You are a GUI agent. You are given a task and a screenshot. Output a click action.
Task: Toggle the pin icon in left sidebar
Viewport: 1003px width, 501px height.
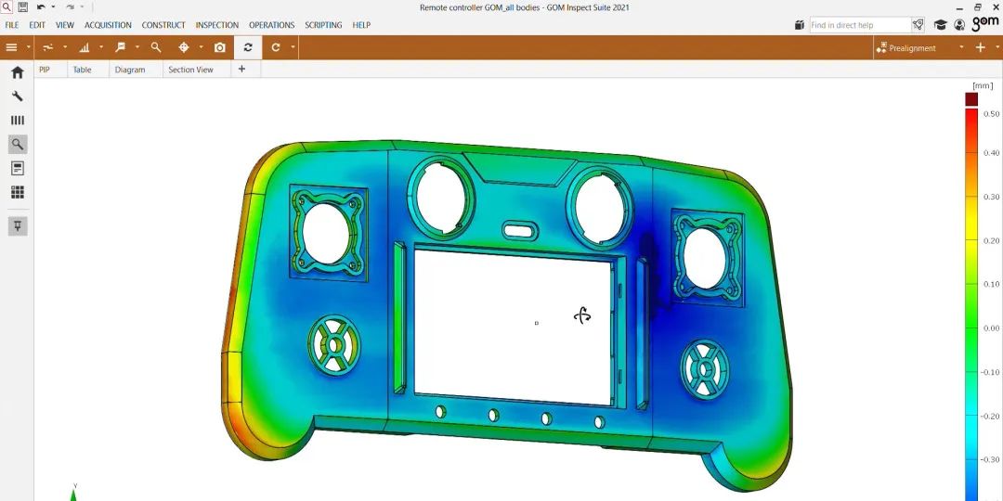[18, 226]
